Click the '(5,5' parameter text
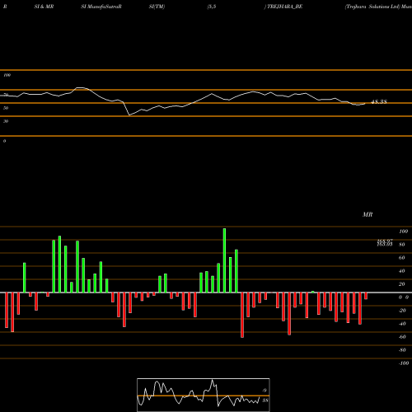The width and height of the screenshot is (412, 412). 212,7
